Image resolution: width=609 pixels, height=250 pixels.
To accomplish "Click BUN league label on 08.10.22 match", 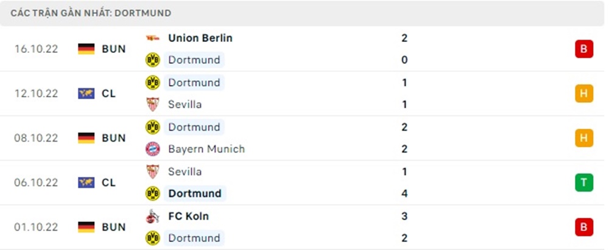I will [114, 138].
